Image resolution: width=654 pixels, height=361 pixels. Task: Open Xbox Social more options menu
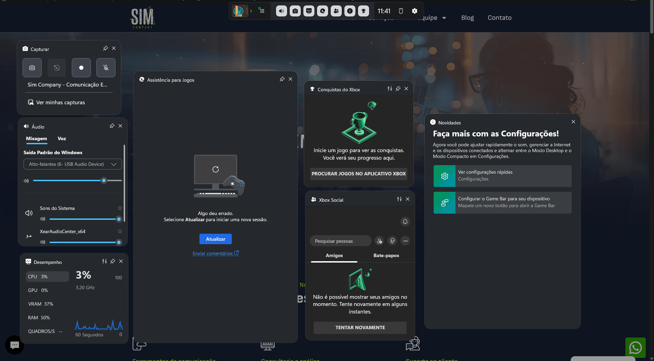click(x=405, y=241)
